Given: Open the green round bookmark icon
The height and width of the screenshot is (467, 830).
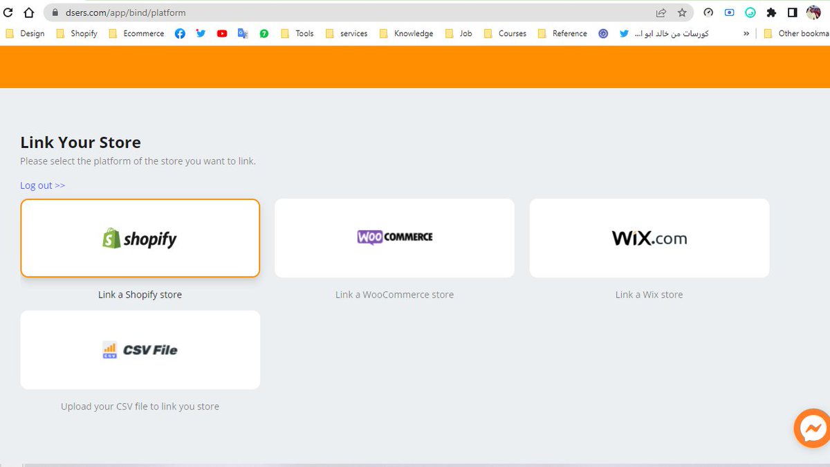Looking at the screenshot, I should [264, 33].
